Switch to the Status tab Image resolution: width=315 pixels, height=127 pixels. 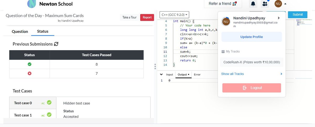coord(43,31)
